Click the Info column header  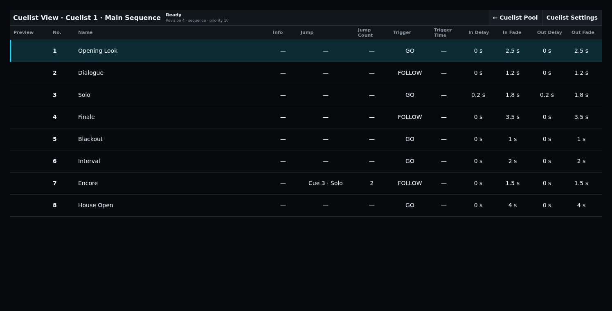[278, 32]
